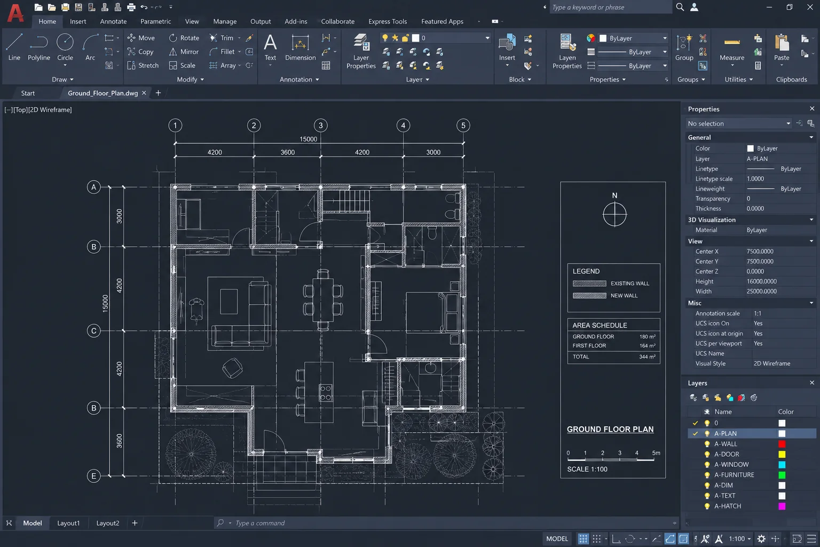Open the Express Tools tab
820x547 pixels.
click(388, 21)
